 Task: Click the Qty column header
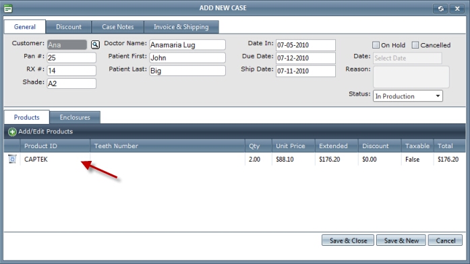click(258, 145)
